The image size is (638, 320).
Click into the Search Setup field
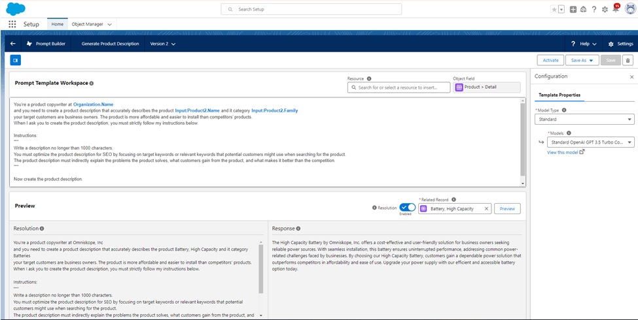click(x=311, y=9)
